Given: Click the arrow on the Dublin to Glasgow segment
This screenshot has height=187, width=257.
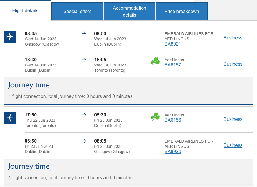Looking at the screenshot, I should tap(84, 141).
